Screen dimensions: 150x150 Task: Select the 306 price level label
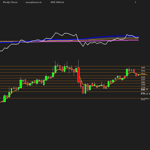tap(143, 82)
